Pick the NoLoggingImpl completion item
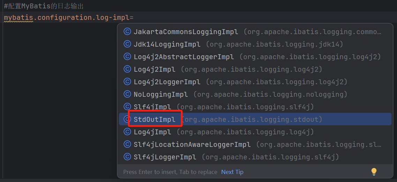 (x=161, y=94)
